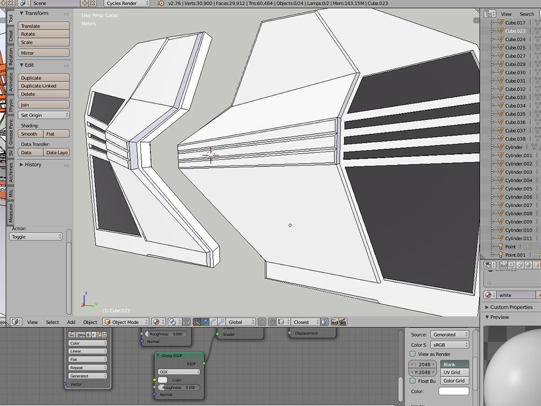Toggle proportional editing circle icon
Screen dimensions: 541x406
(262, 322)
